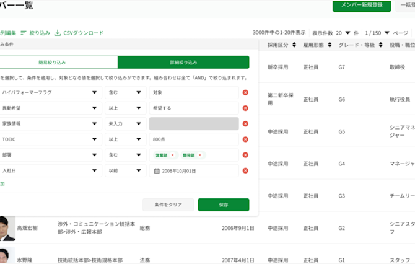Remove the 営業部 tag chip
The width and height of the screenshot is (415, 264).
coord(173,155)
